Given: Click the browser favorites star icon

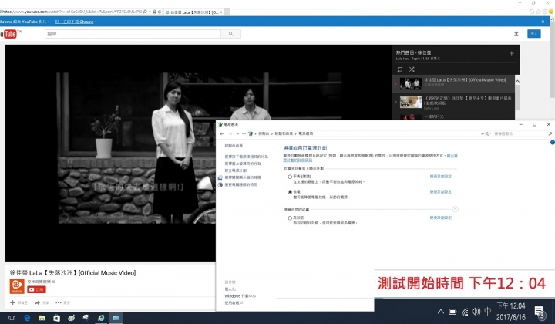Looking at the screenshot, I should (x=538, y=12).
